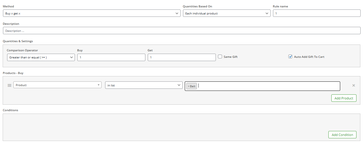Grab the drag handle beside Product row
Image resolution: width=363 pixels, height=146 pixels.
pos(9,85)
